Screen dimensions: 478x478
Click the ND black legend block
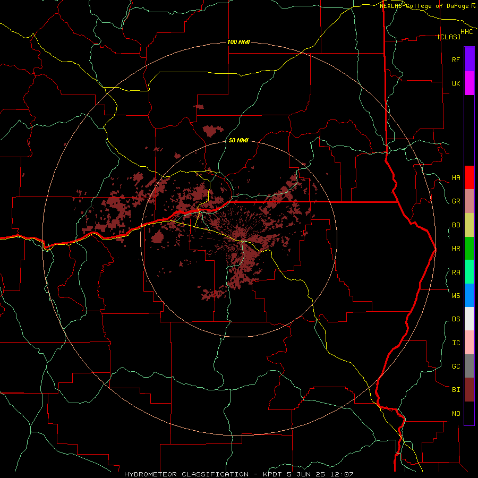pyautogui.click(x=469, y=413)
